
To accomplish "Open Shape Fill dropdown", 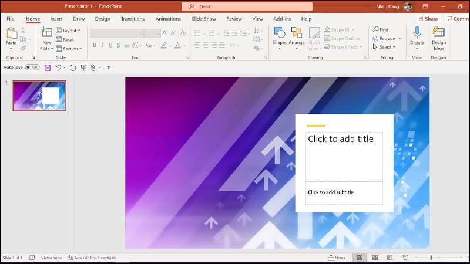I will point(340,30).
